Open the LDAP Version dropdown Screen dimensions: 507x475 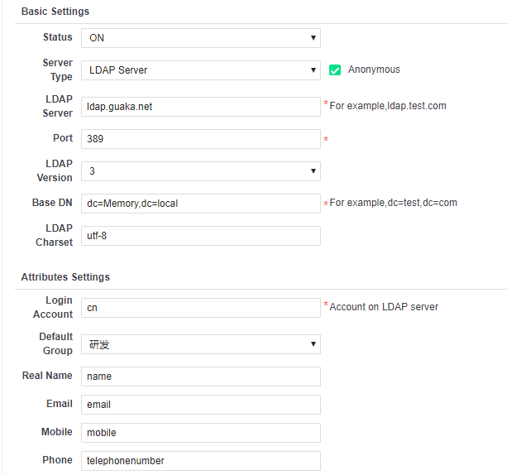coord(201,171)
